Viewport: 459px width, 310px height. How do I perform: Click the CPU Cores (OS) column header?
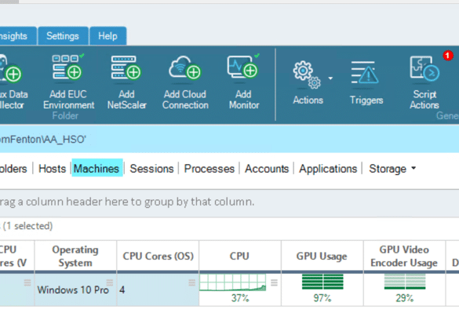coord(158,256)
